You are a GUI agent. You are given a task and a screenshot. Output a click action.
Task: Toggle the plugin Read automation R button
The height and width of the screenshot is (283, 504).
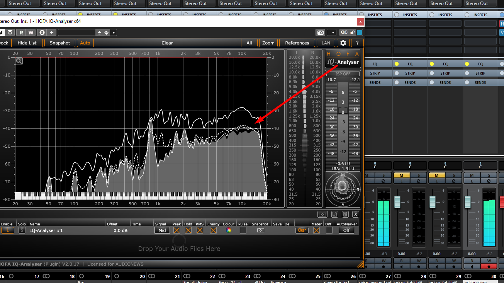tap(21, 32)
